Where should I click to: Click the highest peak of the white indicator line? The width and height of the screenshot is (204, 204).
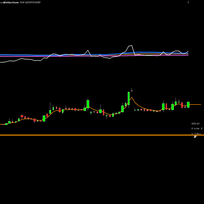[x=131, y=46]
